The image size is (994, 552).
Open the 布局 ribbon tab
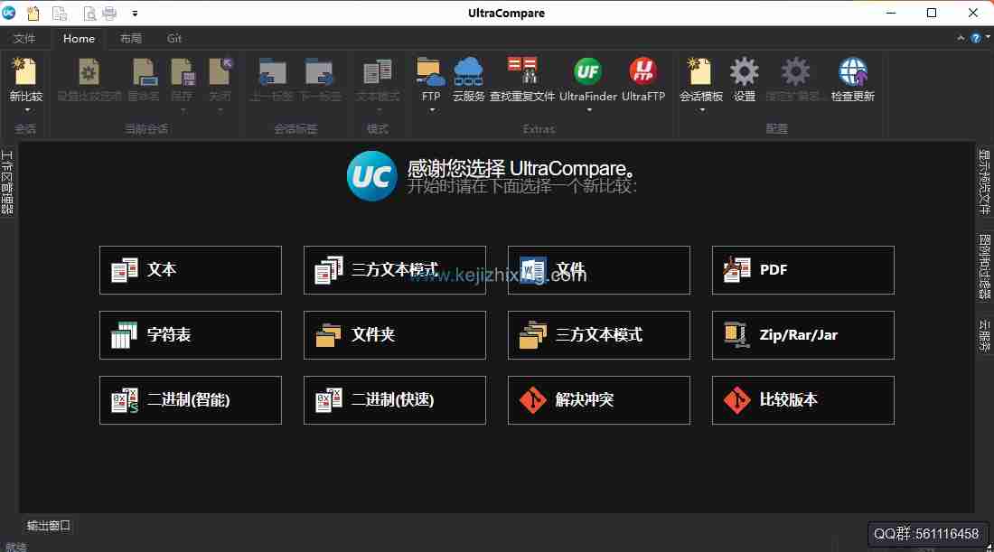pos(130,38)
